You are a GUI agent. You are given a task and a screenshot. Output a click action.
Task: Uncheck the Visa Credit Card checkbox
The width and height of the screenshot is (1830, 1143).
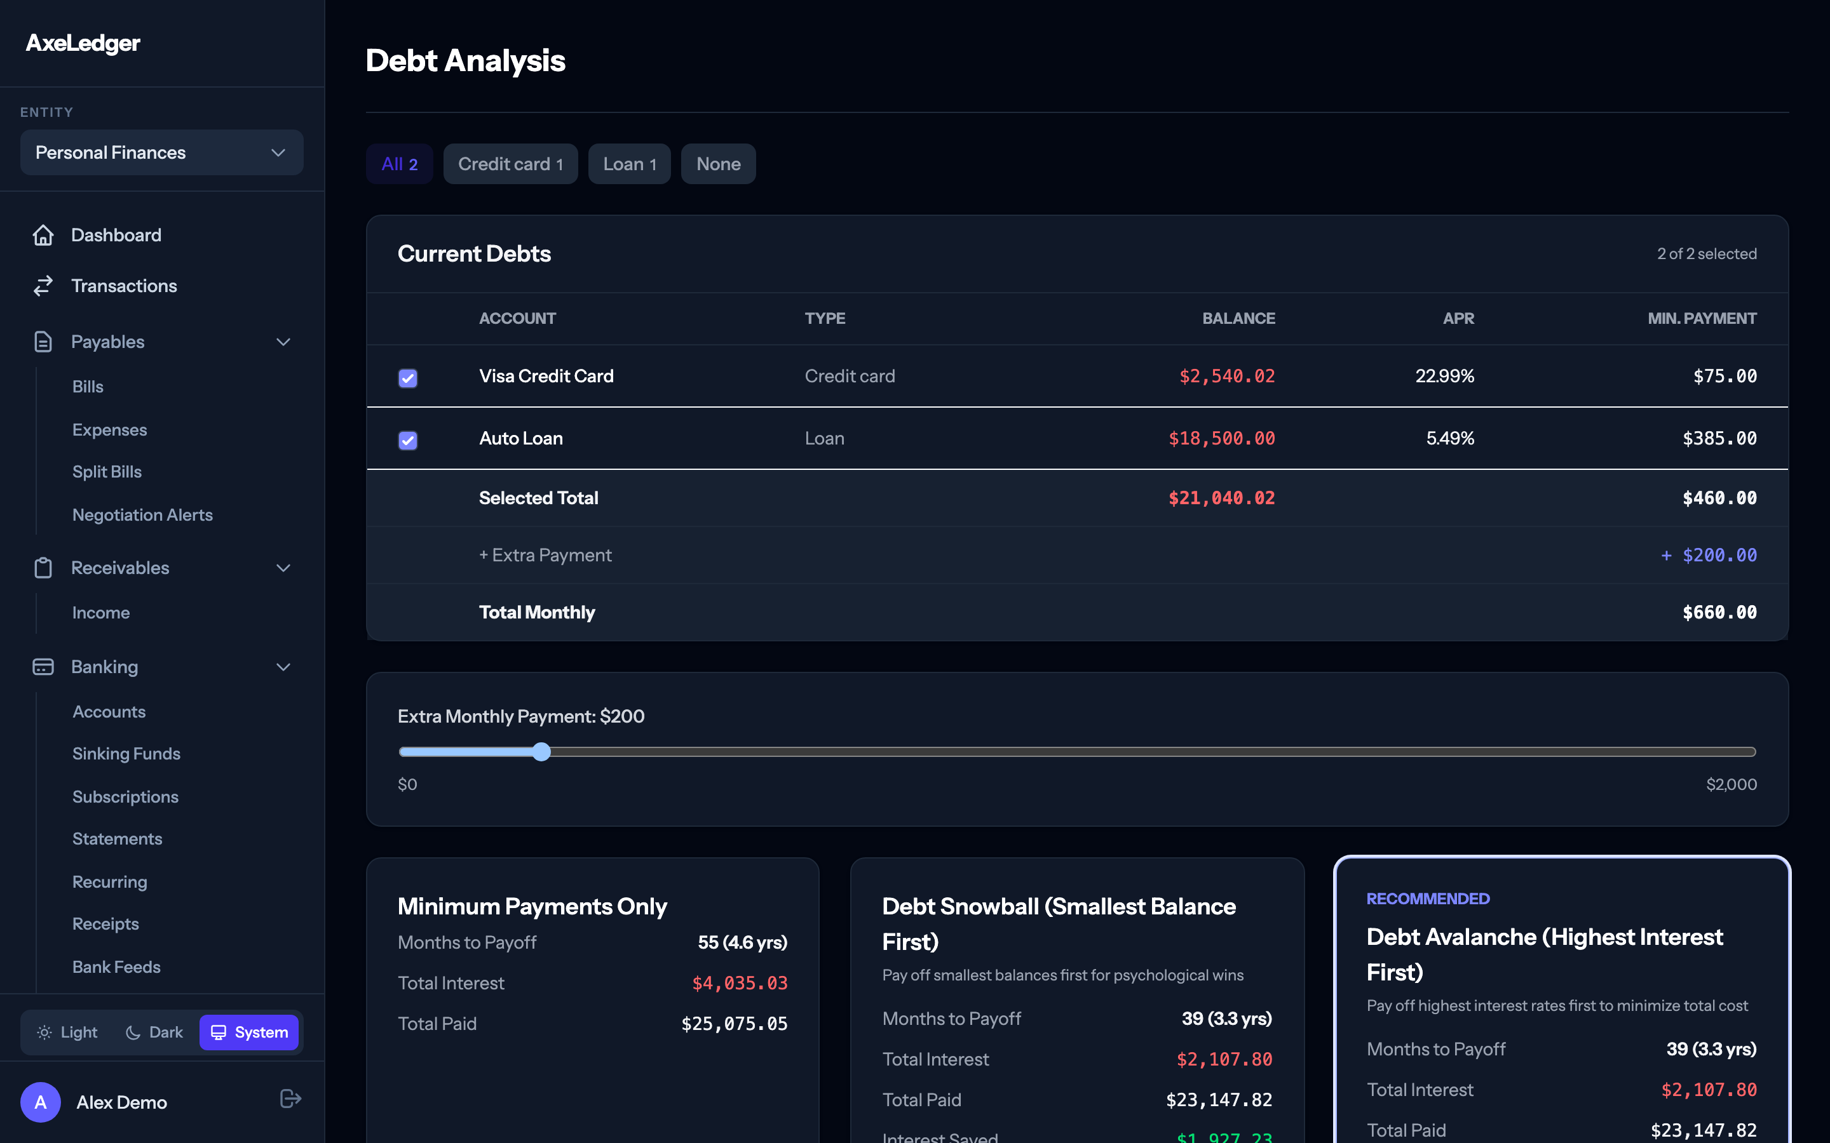click(407, 377)
